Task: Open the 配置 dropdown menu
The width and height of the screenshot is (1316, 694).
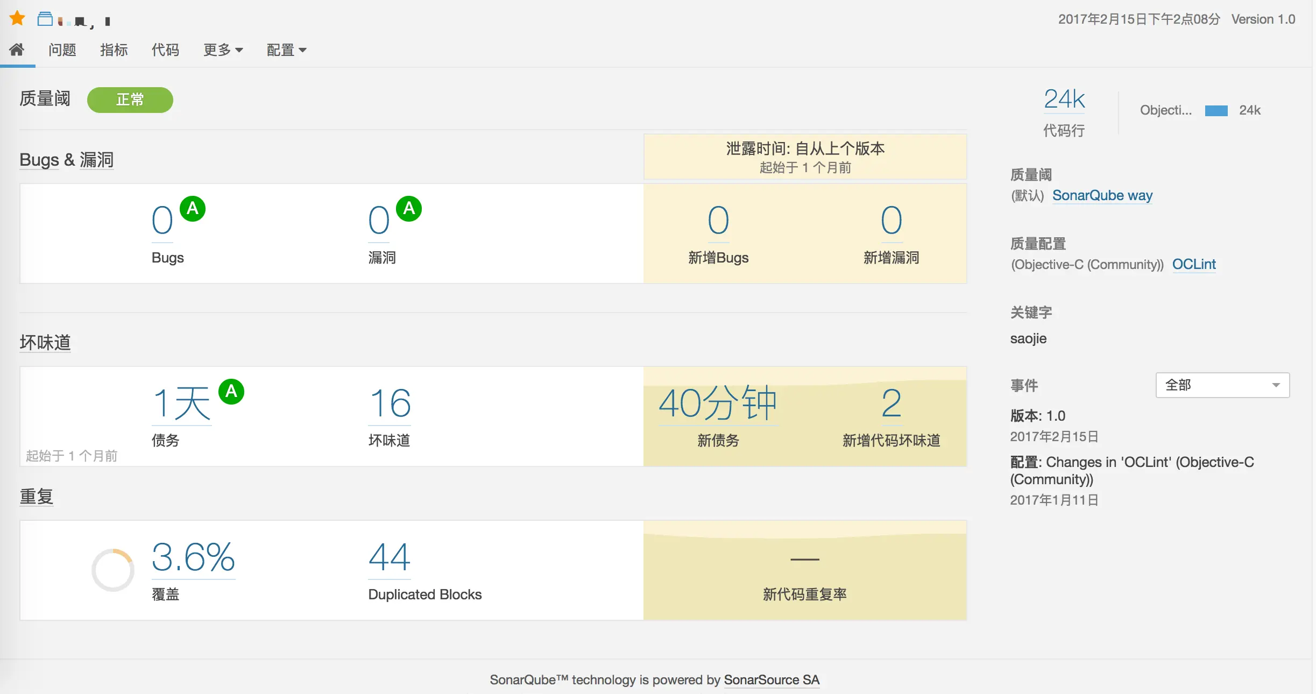Action: coord(286,50)
